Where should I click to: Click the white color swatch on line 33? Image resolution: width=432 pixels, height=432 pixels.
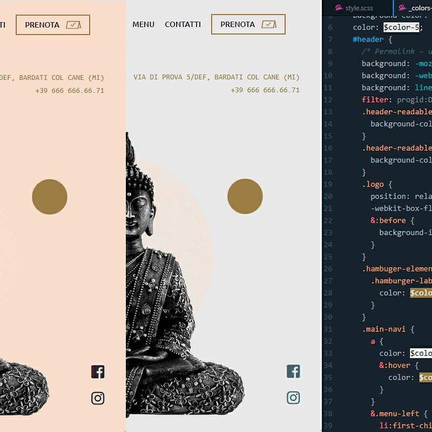pos(421,353)
